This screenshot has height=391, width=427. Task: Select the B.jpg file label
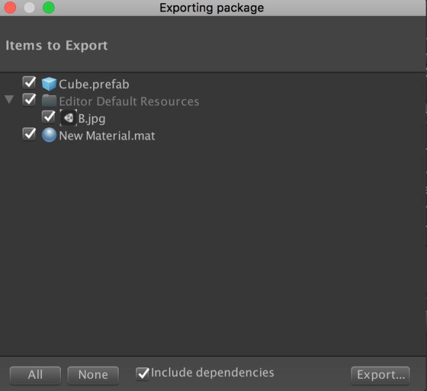[x=92, y=118]
